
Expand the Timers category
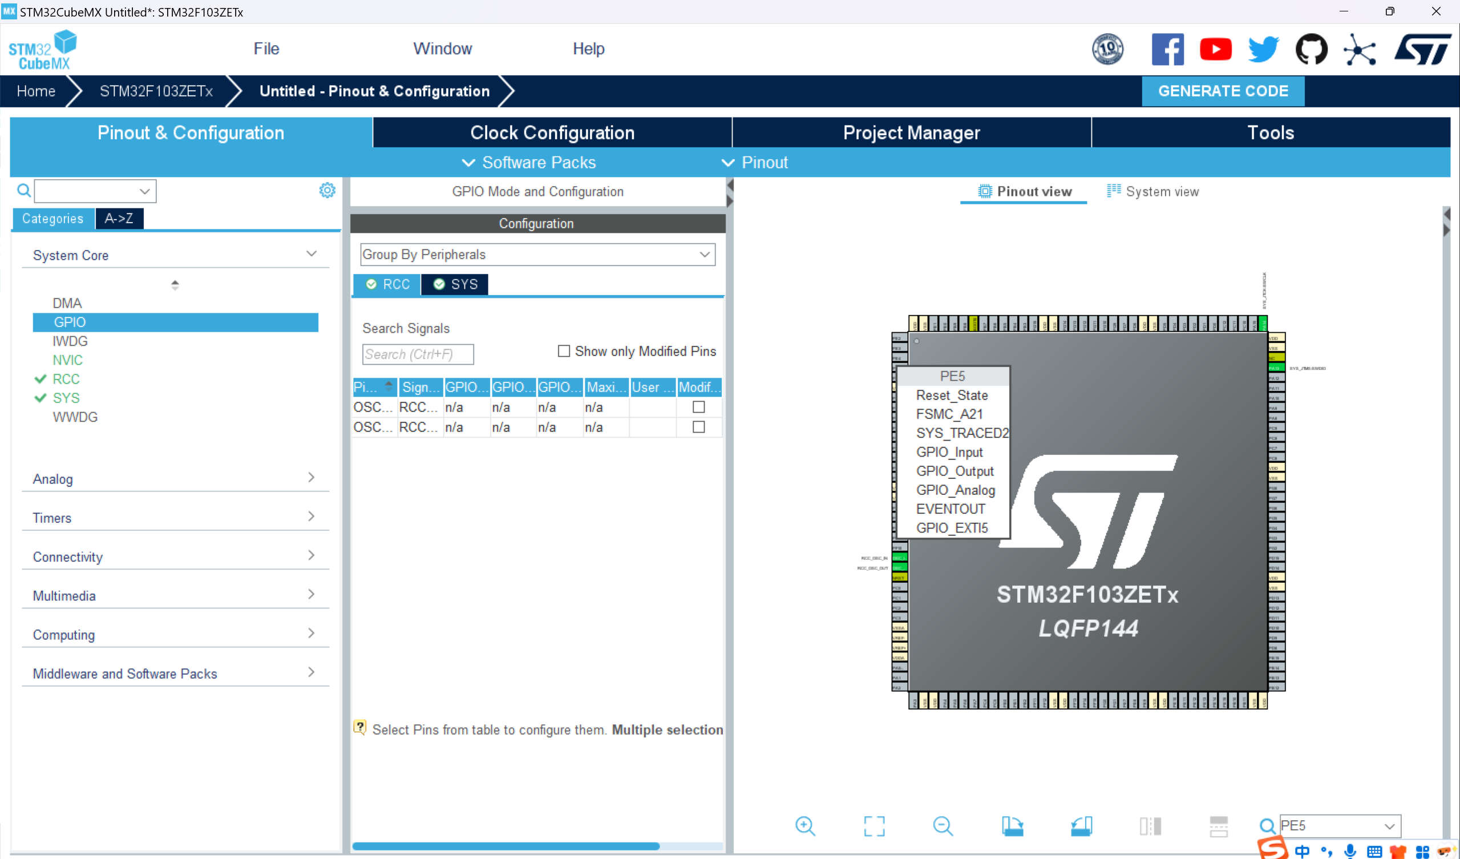[175, 518]
